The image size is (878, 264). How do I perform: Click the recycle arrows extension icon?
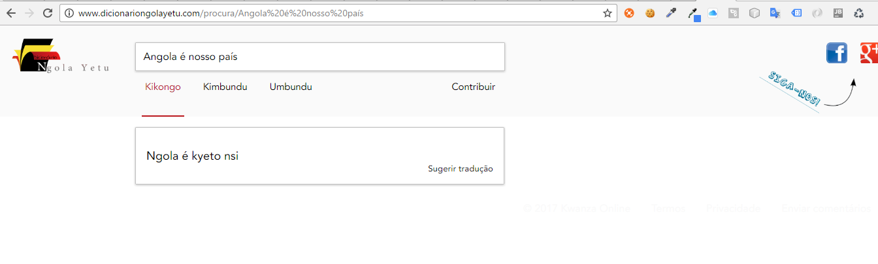tap(859, 13)
